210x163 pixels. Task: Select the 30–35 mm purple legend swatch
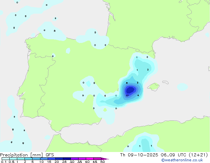[75, 159]
